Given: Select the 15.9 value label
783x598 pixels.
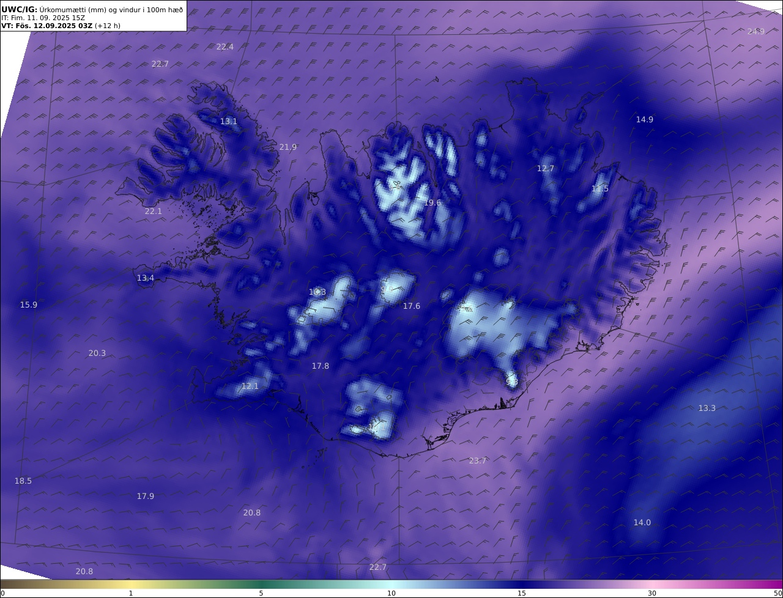Looking at the screenshot, I should pos(29,305).
